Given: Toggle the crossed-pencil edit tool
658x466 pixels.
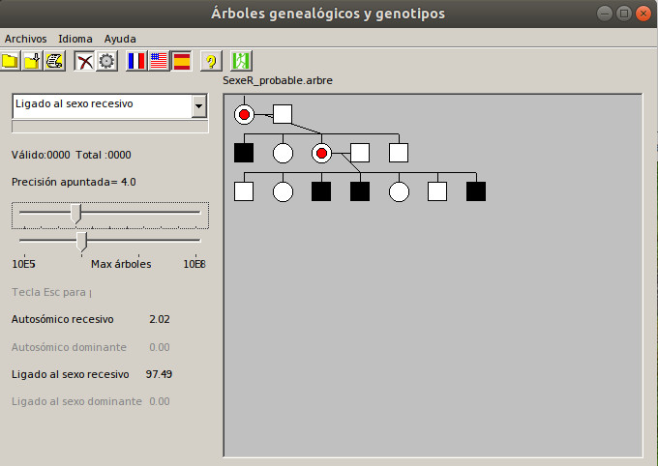Looking at the screenshot, I should [x=84, y=61].
